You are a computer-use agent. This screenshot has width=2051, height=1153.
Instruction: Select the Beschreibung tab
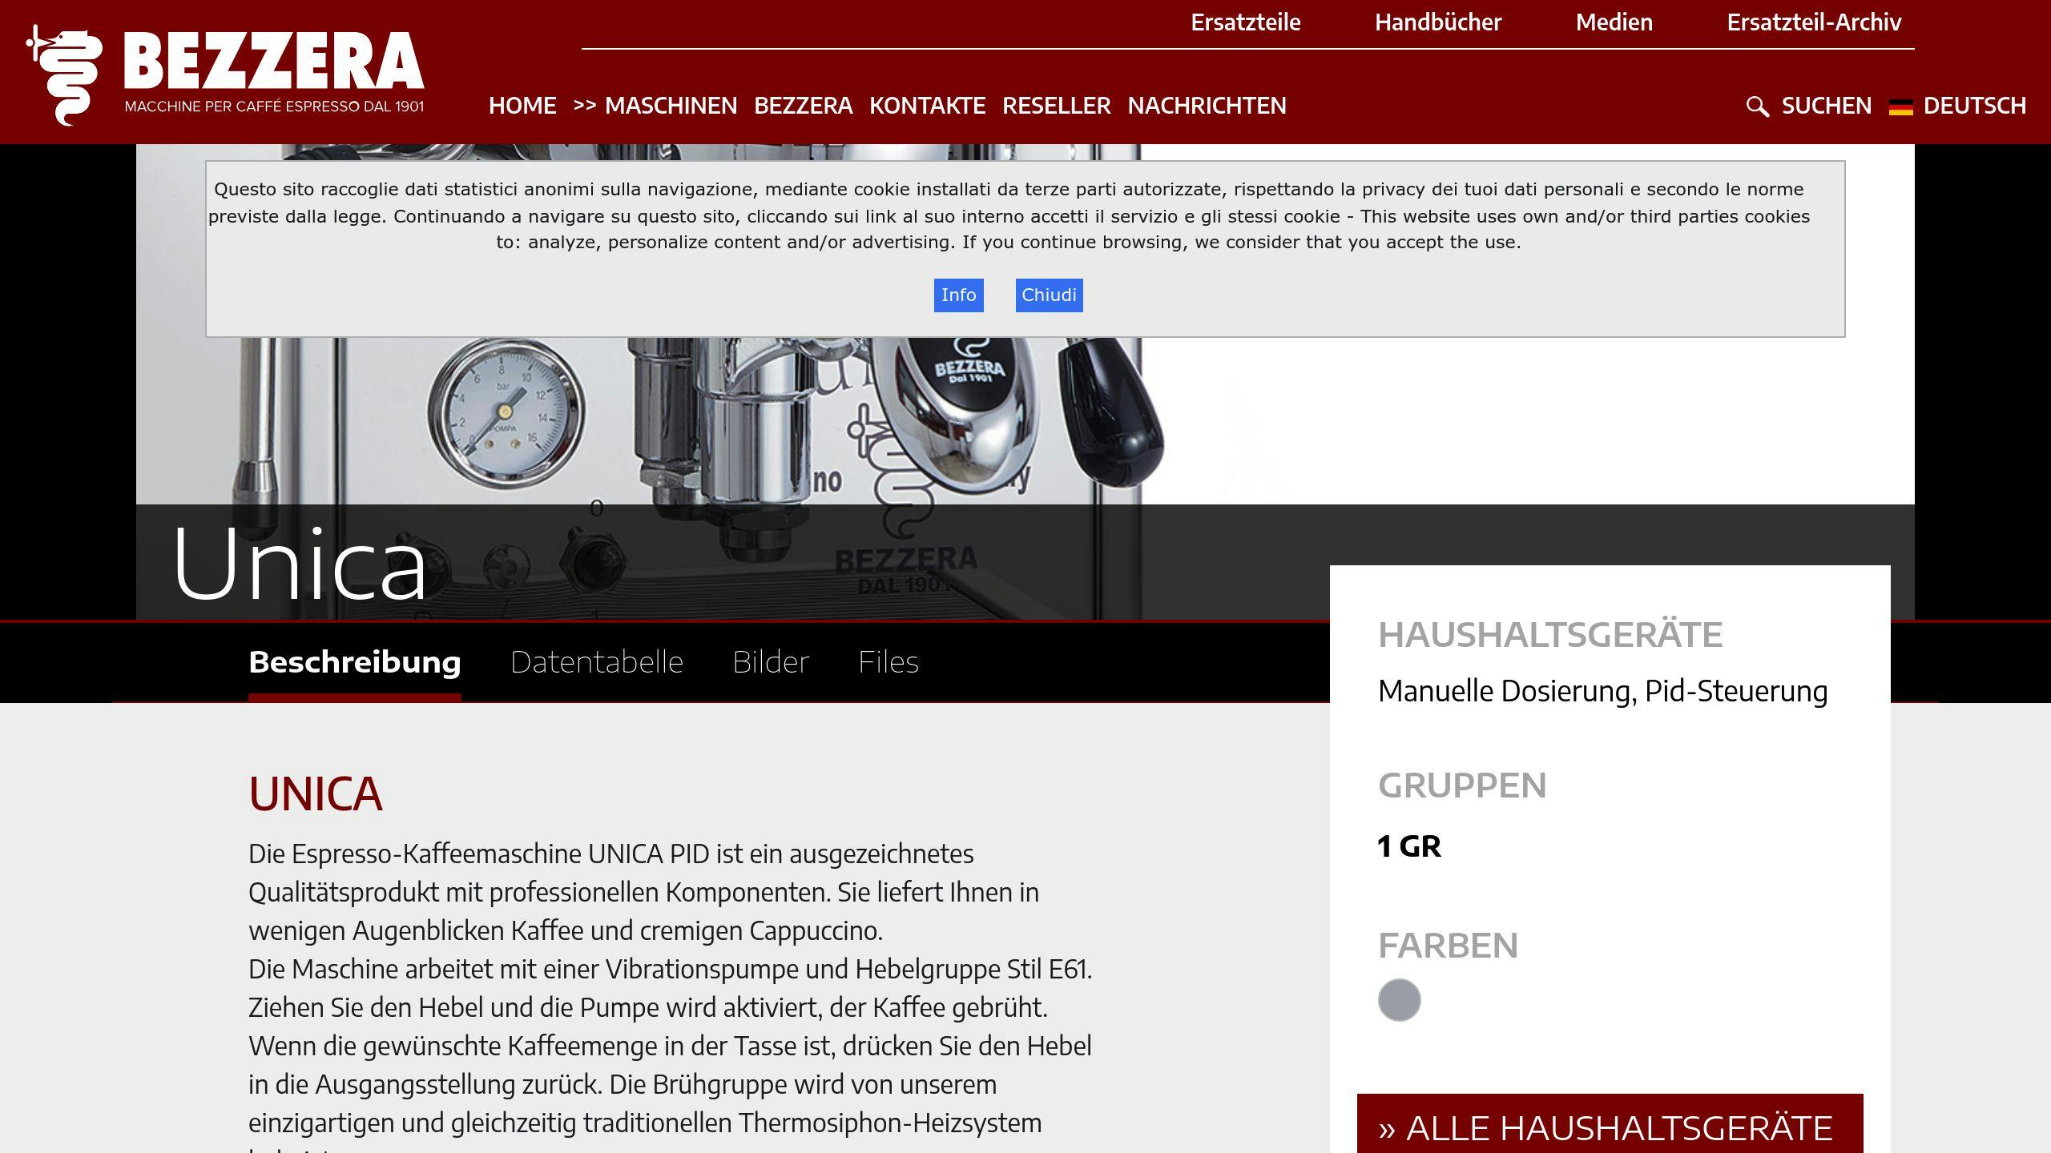coord(354,662)
